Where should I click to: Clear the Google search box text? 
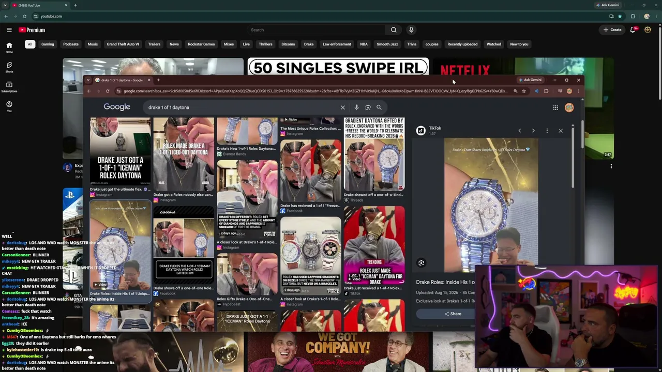tap(342, 107)
